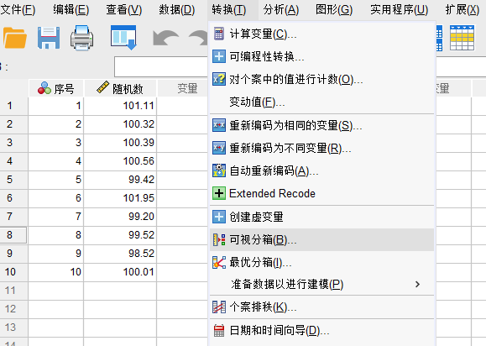
Task: Click the yellow table grid toolbar icon
Action: [x=462, y=38]
